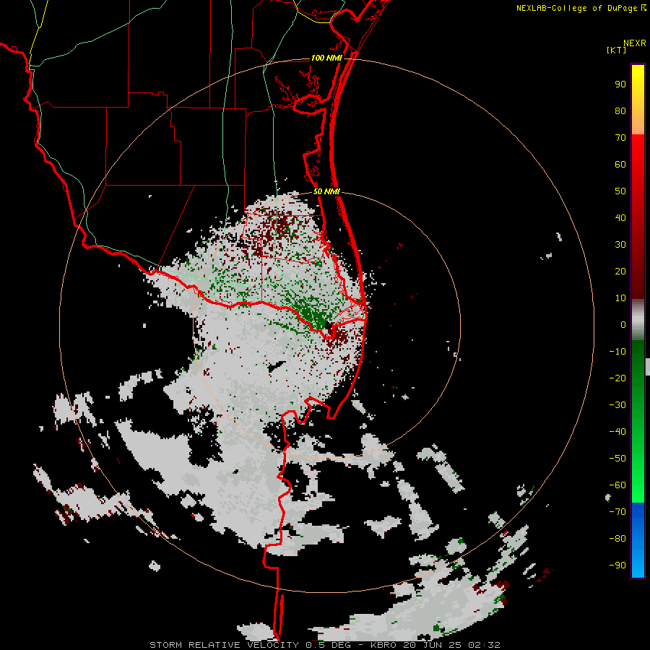This screenshot has height=650, width=650.
Task: Click the 100 NMI range ring label
Action: (x=326, y=58)
